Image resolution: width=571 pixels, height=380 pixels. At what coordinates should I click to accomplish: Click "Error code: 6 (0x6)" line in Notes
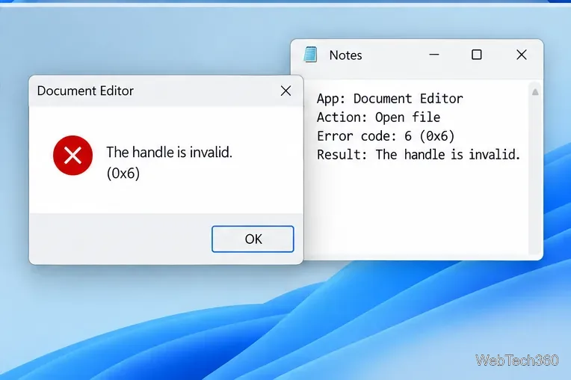pyautogui.click(x=386, y=136)
